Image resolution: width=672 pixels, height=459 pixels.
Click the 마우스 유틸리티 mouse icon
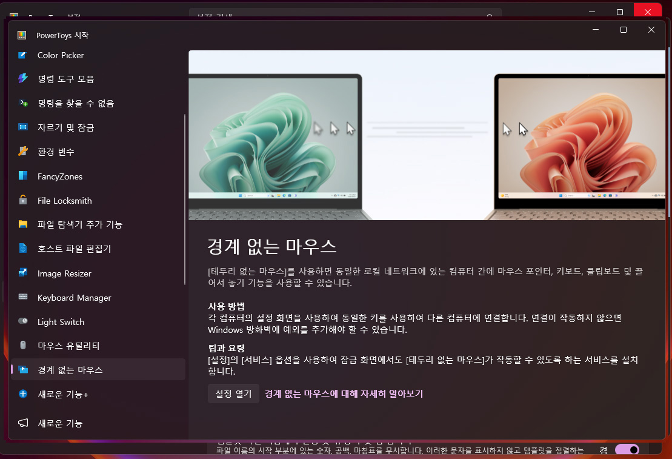[22, 346]
